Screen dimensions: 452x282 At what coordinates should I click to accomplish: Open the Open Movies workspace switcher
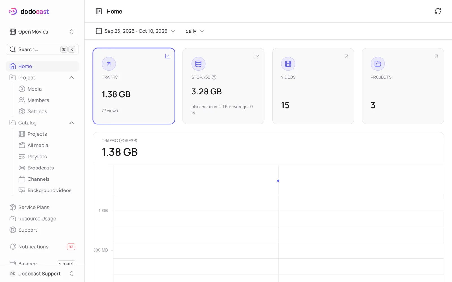42,32
